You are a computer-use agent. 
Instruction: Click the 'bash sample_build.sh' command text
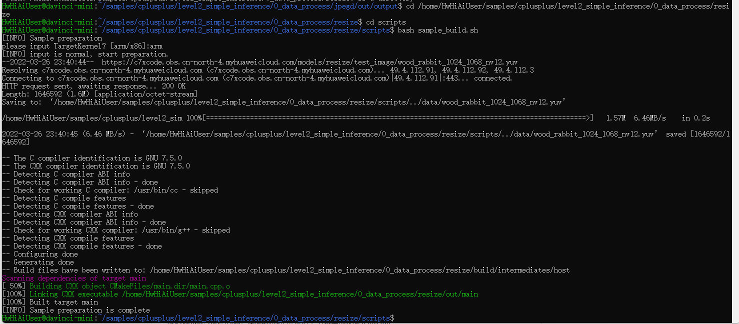(x=437, y=30)
